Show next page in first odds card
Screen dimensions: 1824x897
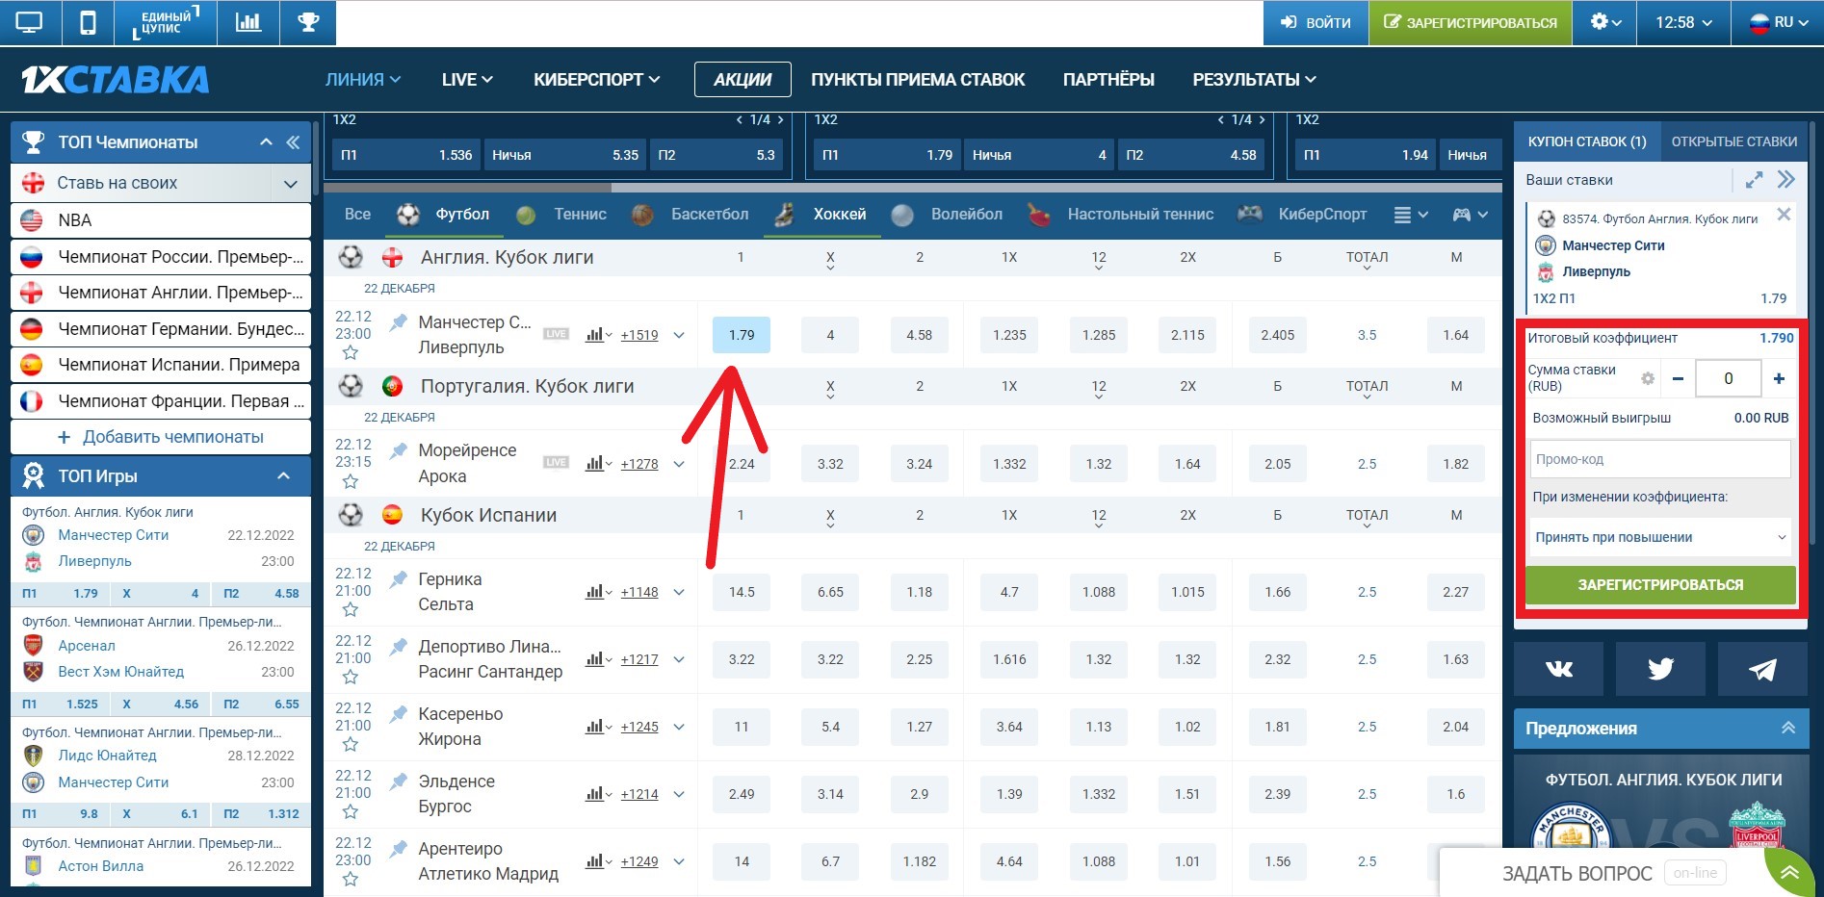pos(780,120)
